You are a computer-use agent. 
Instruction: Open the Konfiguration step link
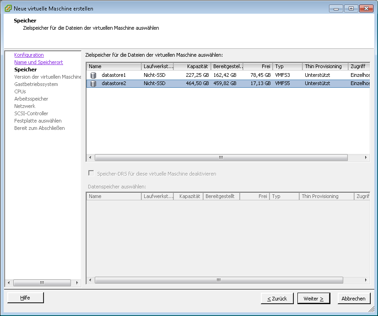point(29,55)
